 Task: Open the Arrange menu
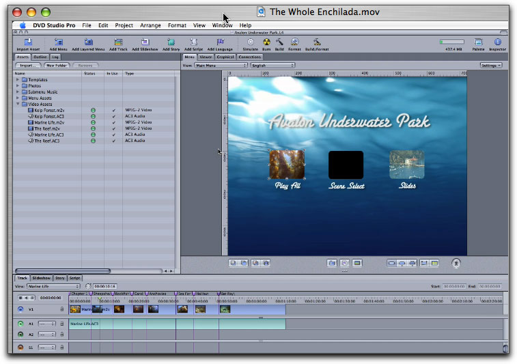[x=150, y=25]
